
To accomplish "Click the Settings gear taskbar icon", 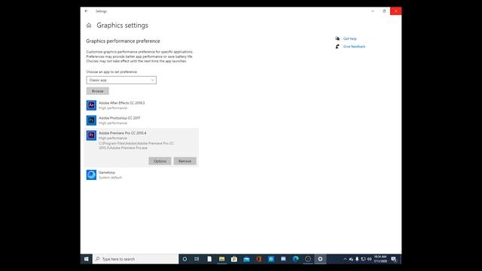I will pos(320,259).
